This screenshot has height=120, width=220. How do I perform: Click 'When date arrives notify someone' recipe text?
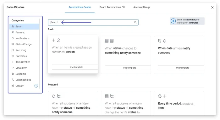[174, 50]
